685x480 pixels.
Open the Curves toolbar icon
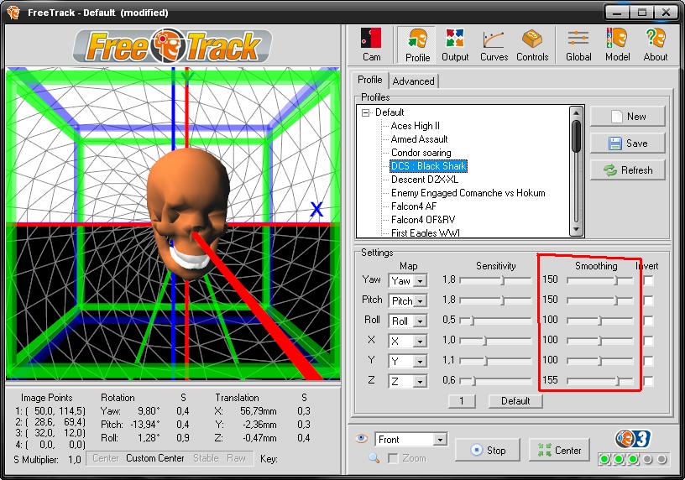[494, 44]
